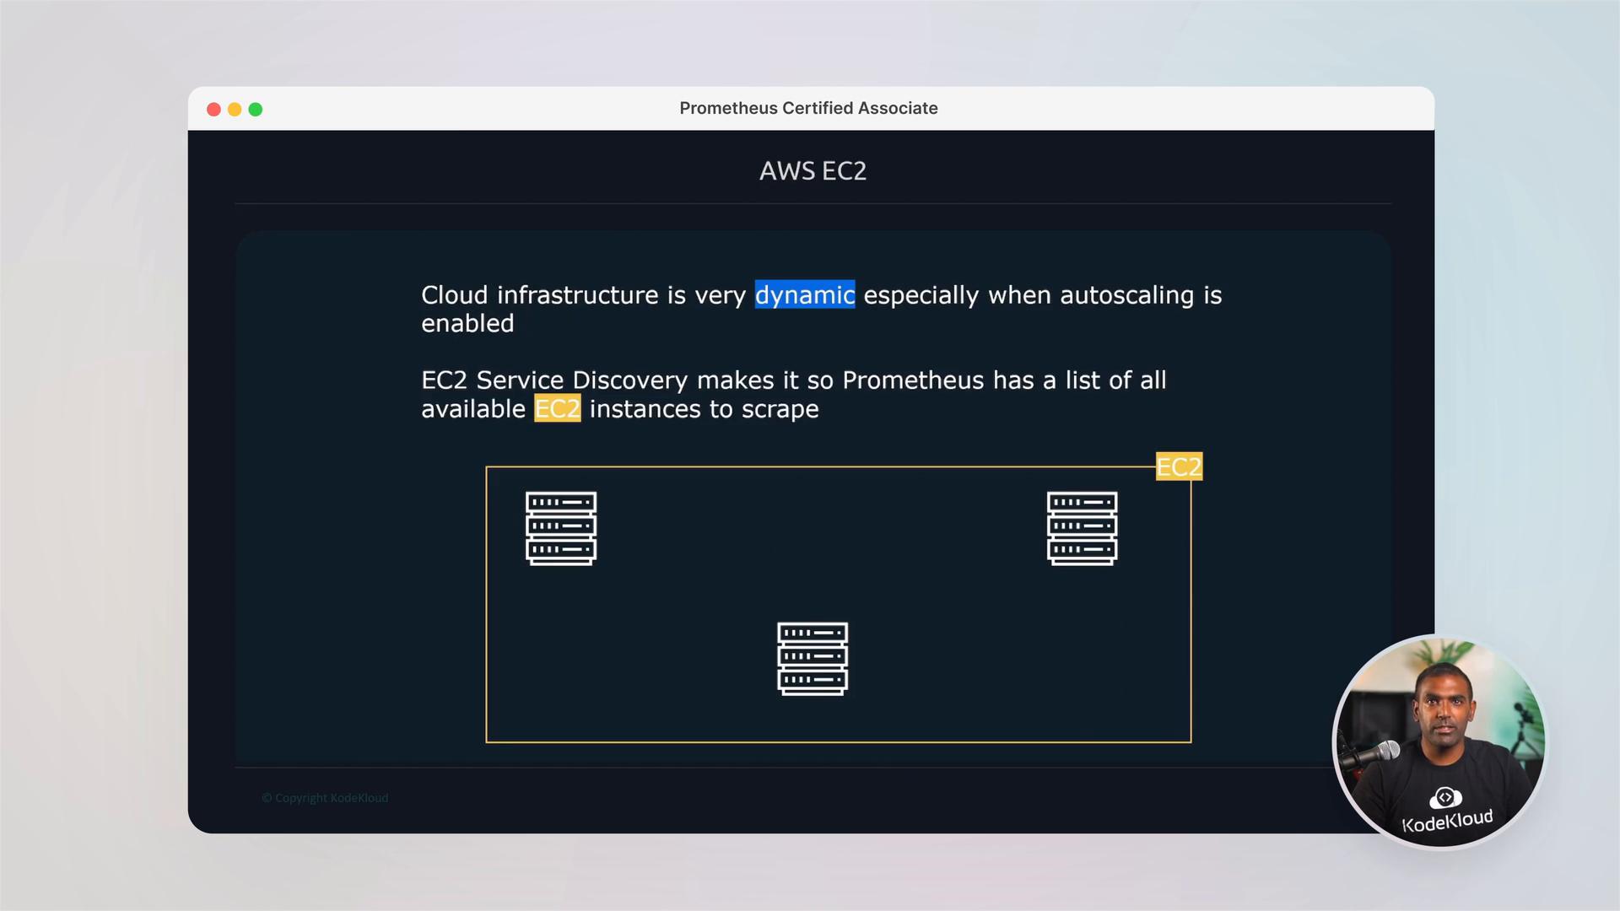Click the top-right server rack icon

[1083, 529]
